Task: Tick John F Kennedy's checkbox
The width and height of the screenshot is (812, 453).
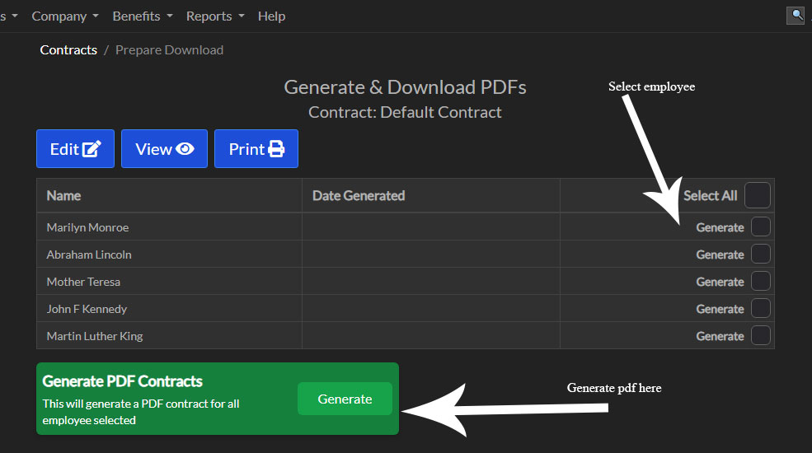Action: pyautogui.click(x=760, y=308)
